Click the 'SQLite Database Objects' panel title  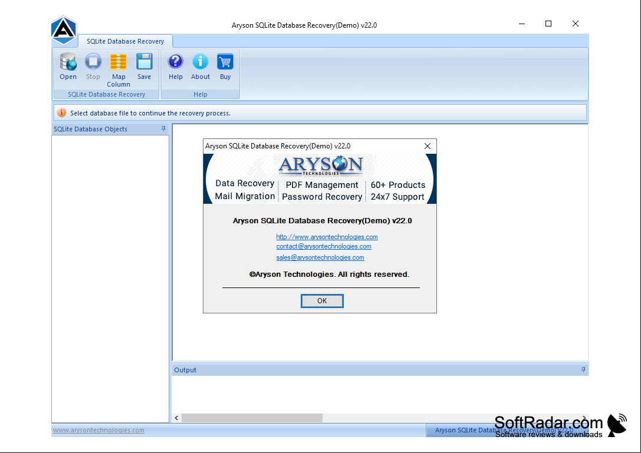tap(90, 129)
